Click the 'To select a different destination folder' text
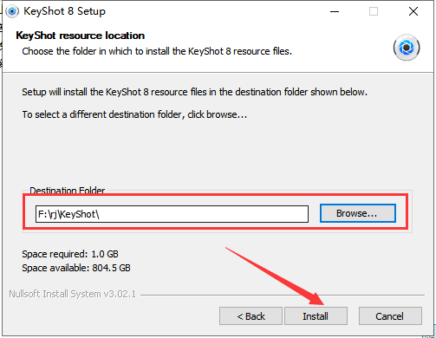The image size is (436, 338). click(x=134, y=114)
